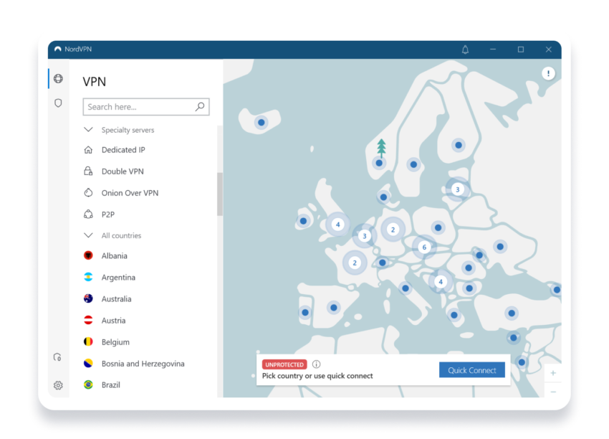This screenshot has height=439, width=609.
Task: Open notifications bell in title bar
Action: coord(465,49)
